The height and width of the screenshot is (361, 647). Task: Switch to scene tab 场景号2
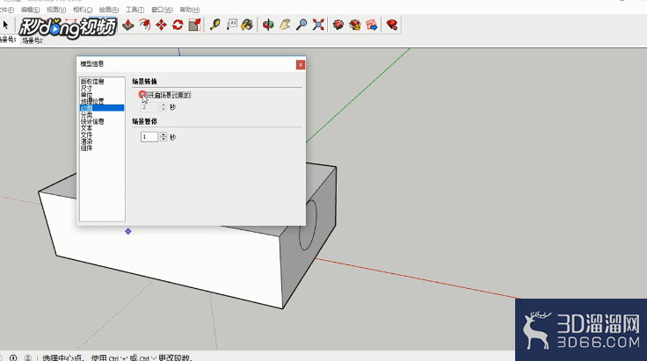pos(33,40)
